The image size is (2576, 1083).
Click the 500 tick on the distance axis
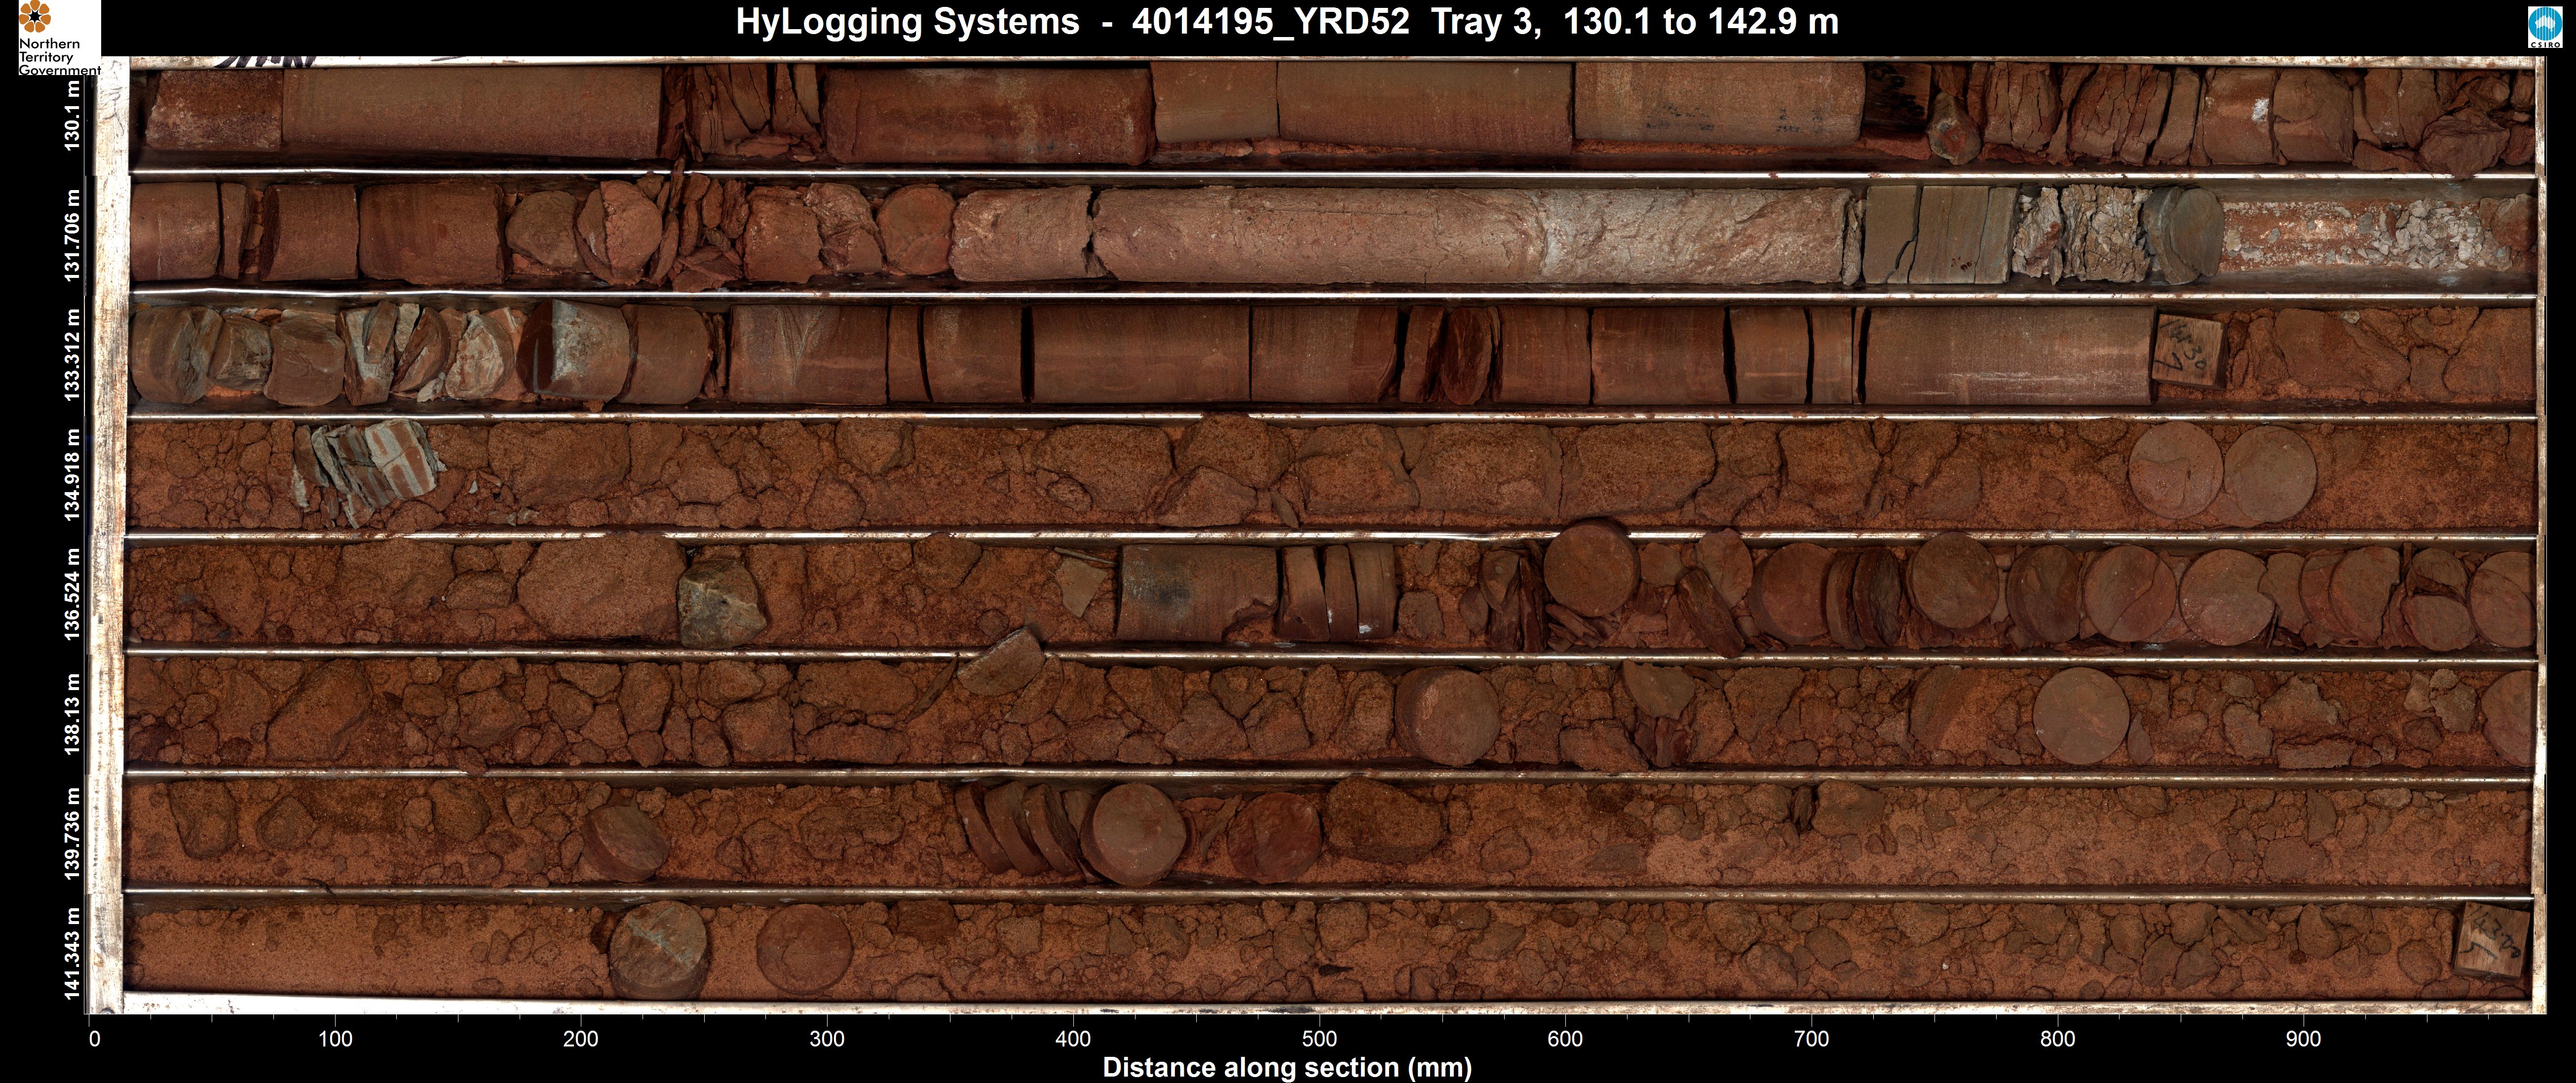1320,1039
